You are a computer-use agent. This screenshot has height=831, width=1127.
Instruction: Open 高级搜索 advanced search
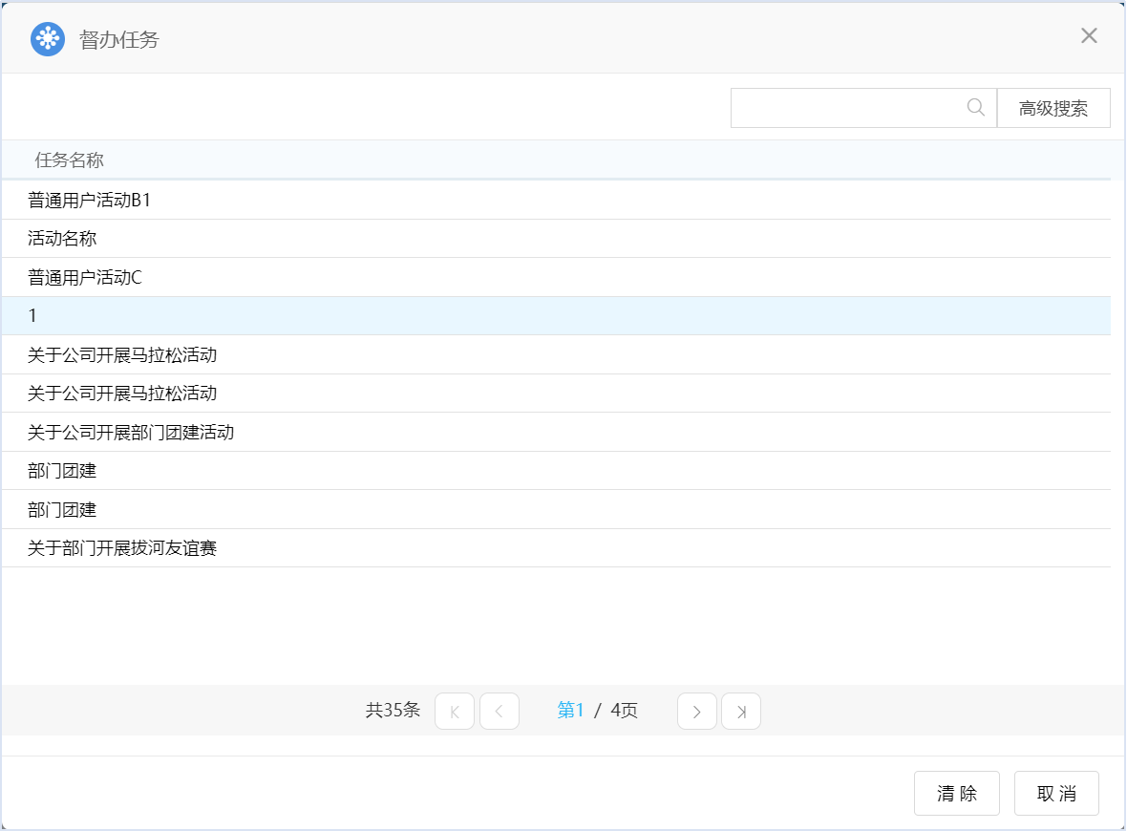coord(1053,108)
